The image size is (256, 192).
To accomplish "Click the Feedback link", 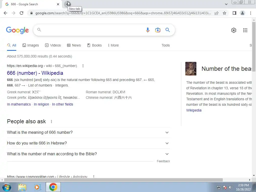I will [x=163, y=161].
